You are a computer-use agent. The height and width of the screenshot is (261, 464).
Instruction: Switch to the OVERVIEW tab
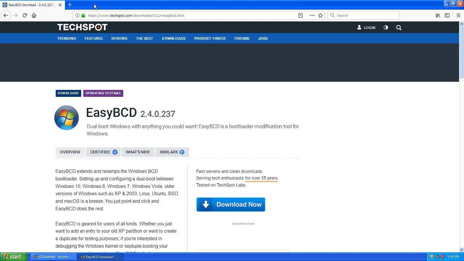point(70,152)
